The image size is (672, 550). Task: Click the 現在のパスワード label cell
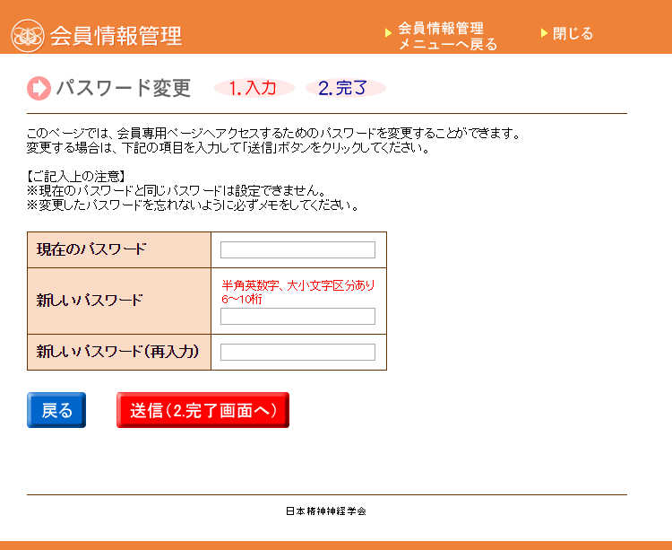click(x=119, y=250)
